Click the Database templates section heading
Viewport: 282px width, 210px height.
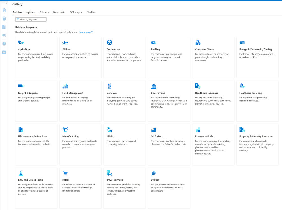pyautogui.click(x=26, y=27)
